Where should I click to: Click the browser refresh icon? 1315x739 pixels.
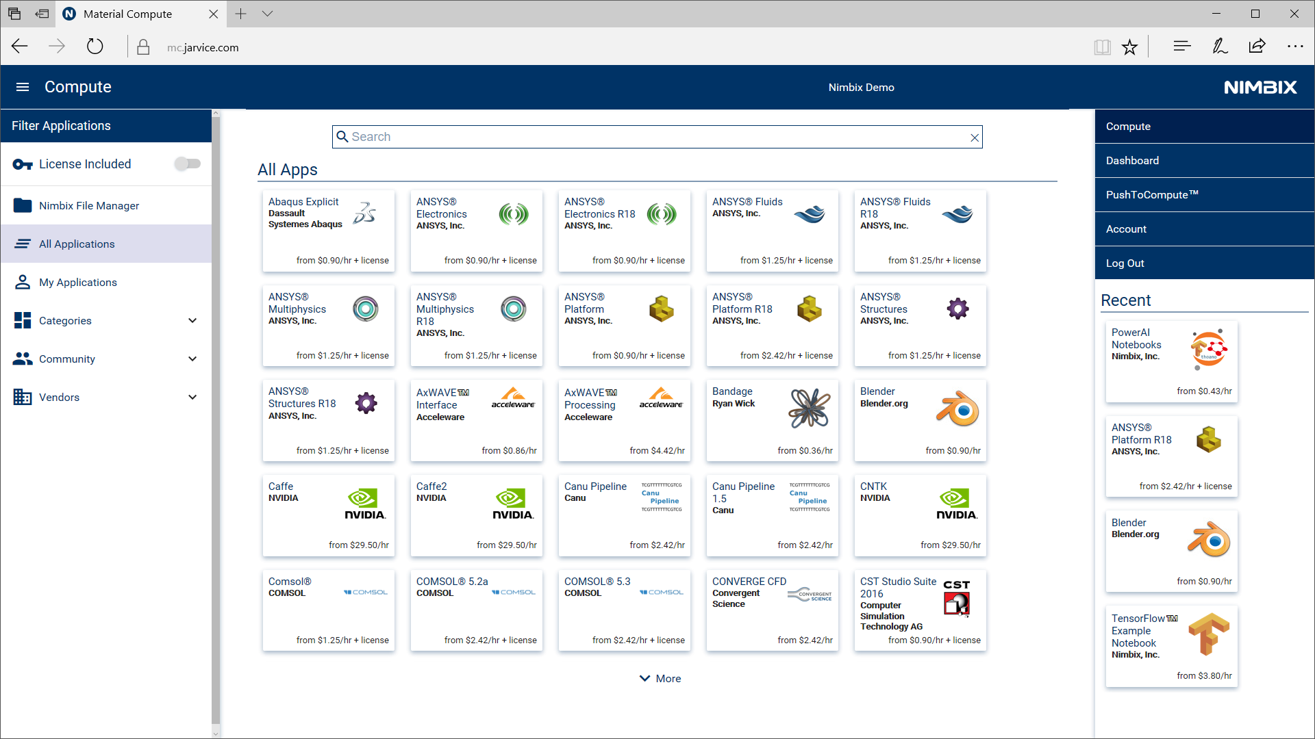coord(95,47)
